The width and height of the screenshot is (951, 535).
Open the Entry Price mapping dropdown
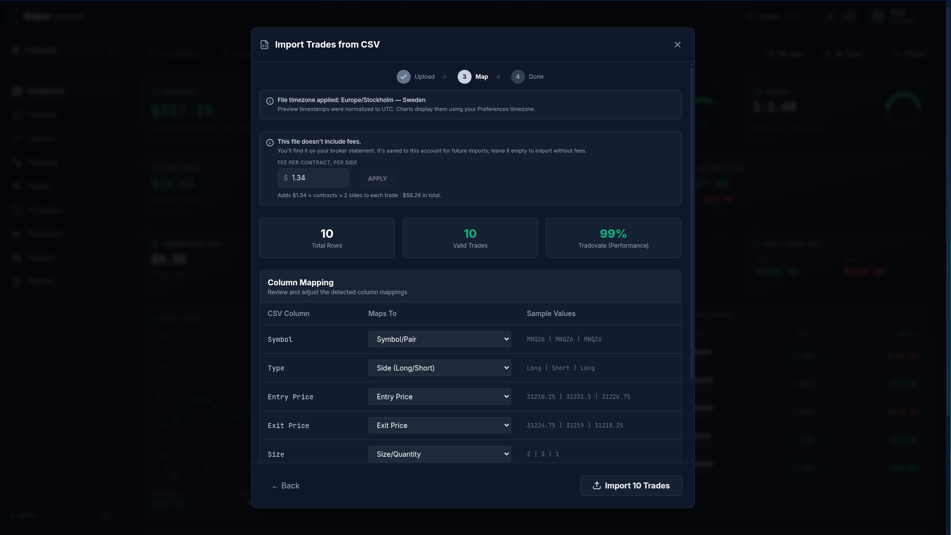439,397
